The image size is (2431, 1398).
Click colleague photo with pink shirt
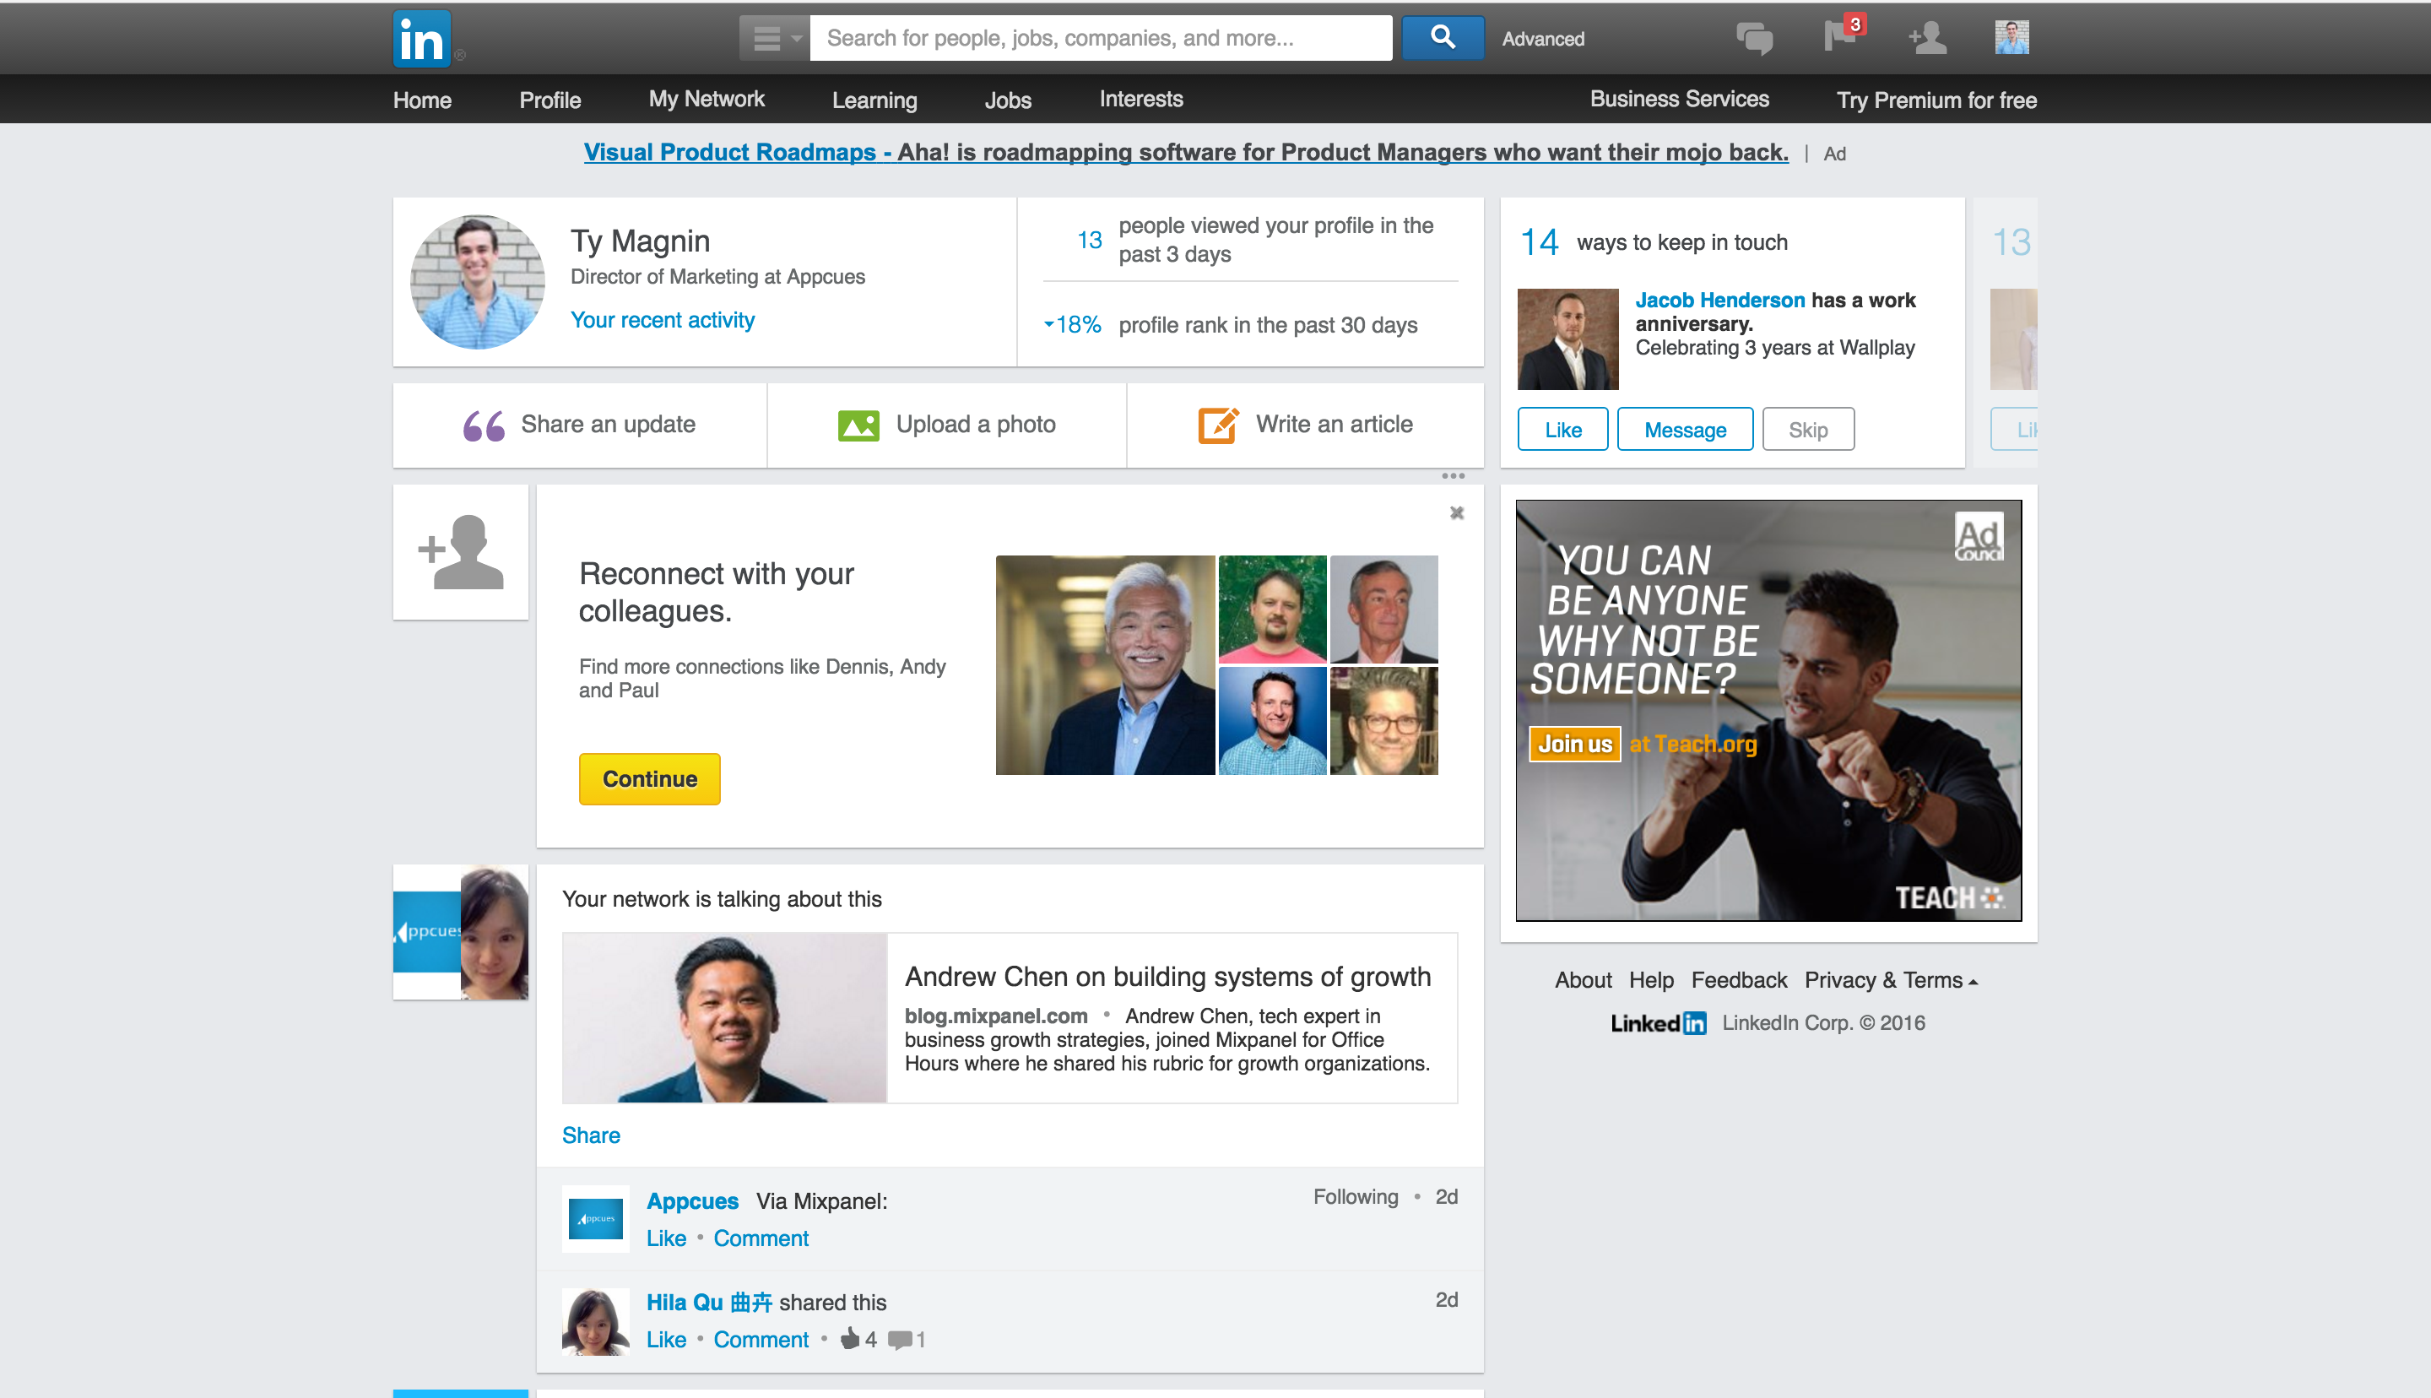coord(1273,610)
